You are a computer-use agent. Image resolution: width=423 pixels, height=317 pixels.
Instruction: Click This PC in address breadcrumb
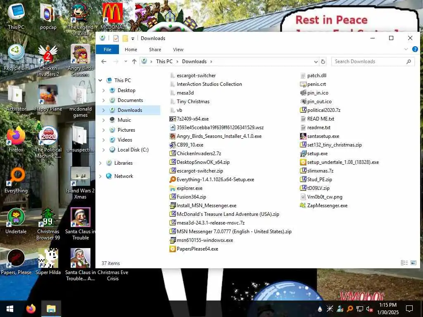click(x=164, y=62)
